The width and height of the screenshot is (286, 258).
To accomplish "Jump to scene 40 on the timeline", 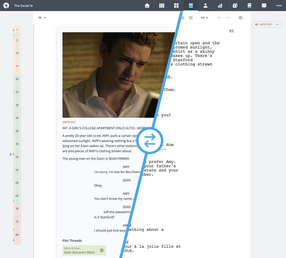I will 17,131.
